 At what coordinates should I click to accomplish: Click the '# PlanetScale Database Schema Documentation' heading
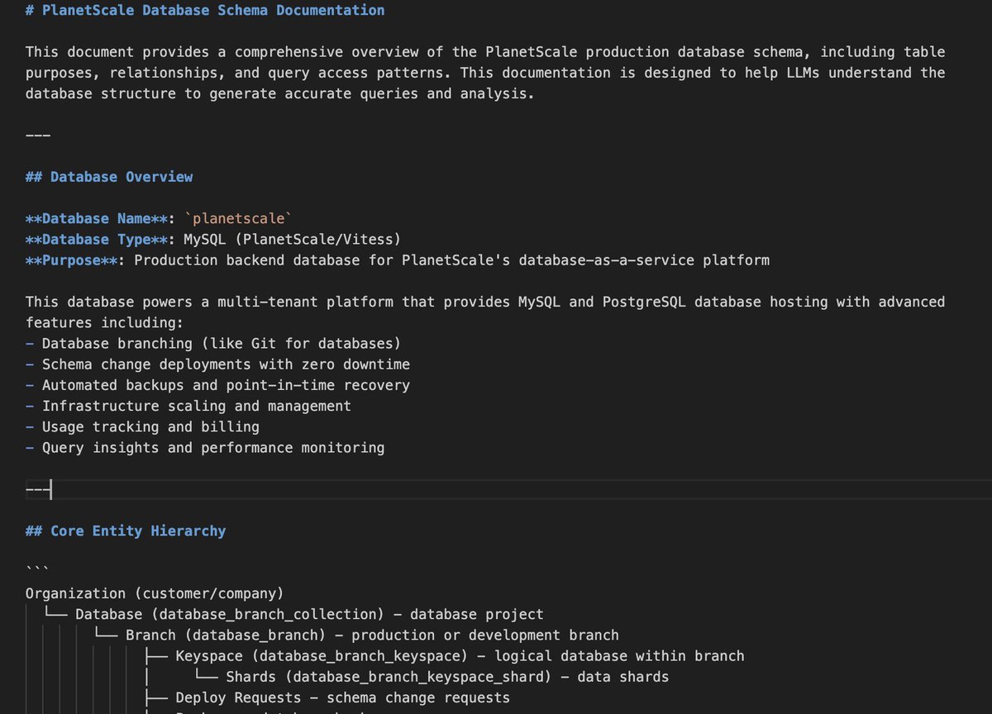[x=205, y=11]
